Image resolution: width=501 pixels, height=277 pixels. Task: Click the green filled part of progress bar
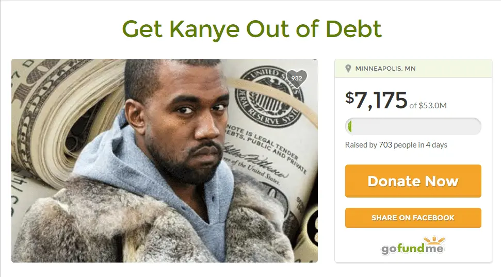pos(349,126)
